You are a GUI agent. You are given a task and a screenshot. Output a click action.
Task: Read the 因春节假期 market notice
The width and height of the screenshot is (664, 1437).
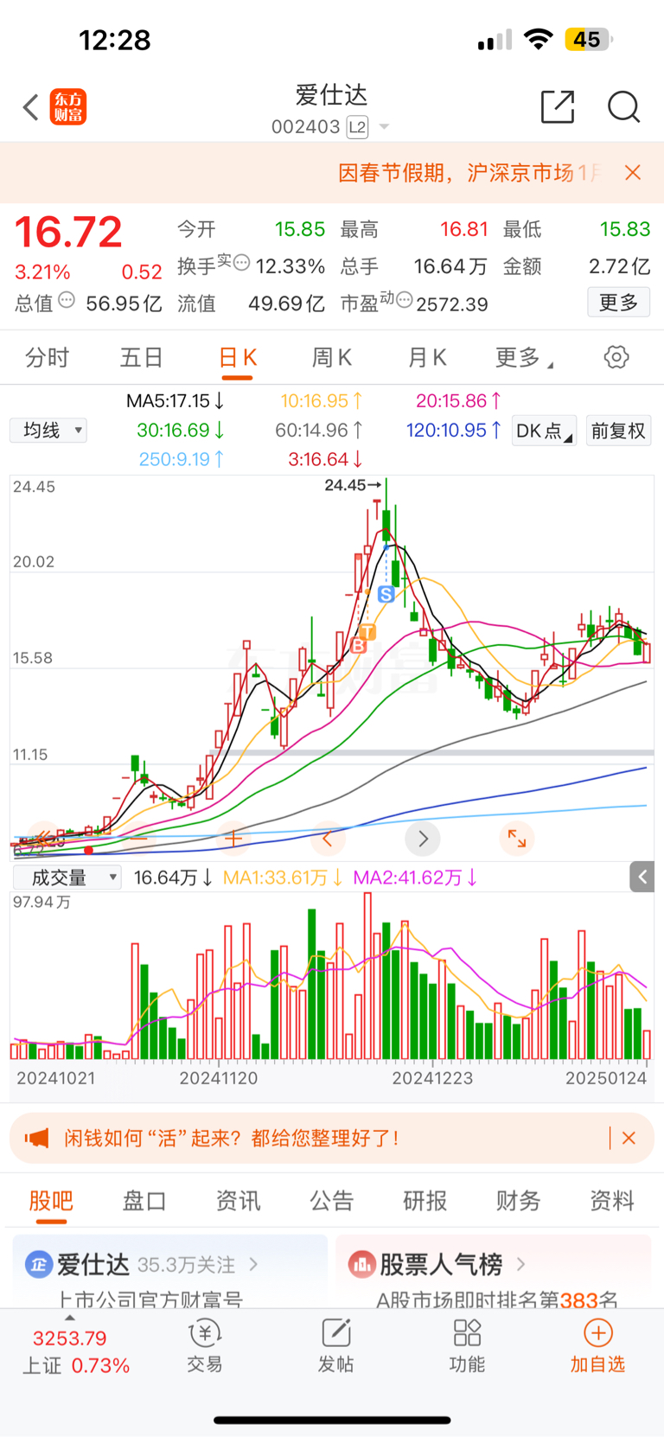coord(469,173)
